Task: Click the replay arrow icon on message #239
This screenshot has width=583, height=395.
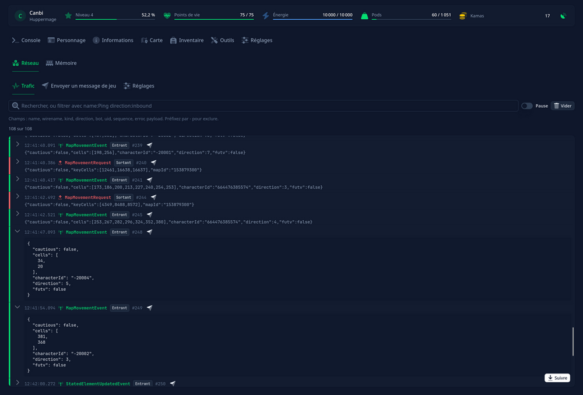Action: coord(149,145)
